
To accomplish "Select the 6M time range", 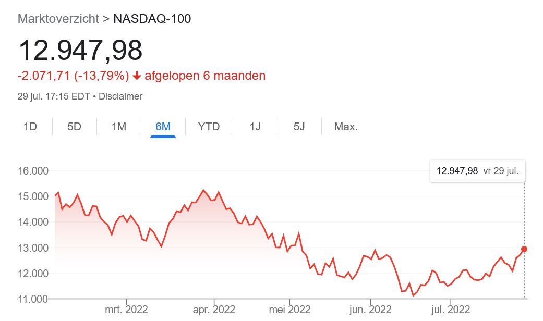I will coord(163,126).
